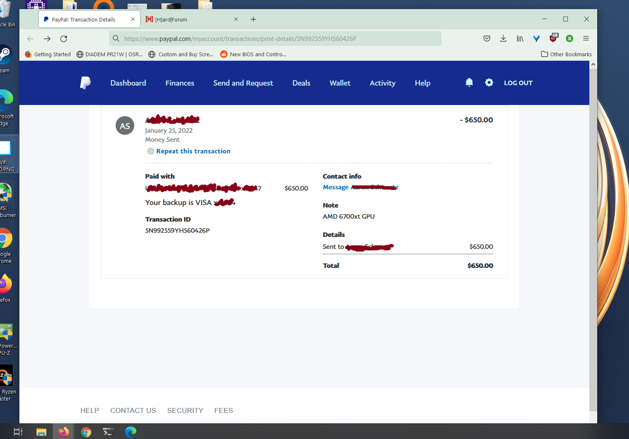The height and width of the screenshot is (439, 629).
Task: Open PayPal settings gear
Action: click(x=489, y=83)
